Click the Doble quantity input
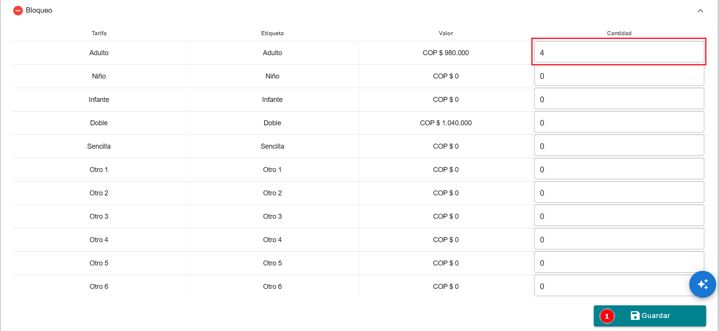Viewport: 720px width, 331px height. 619,123
